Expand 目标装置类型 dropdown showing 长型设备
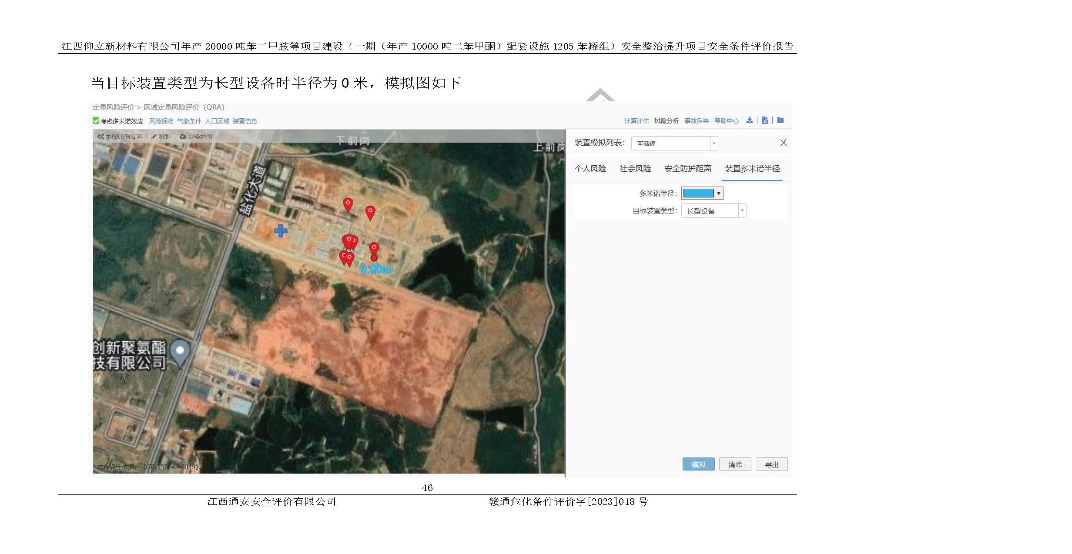The height and width of the screenshot is (554, 1072). click(742, 211)
